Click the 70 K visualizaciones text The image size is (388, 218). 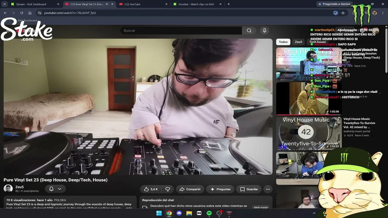coord(21,200)
